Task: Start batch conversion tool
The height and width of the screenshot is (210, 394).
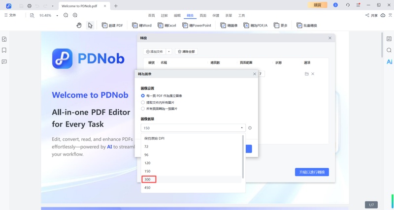Action: pos(307,26)
